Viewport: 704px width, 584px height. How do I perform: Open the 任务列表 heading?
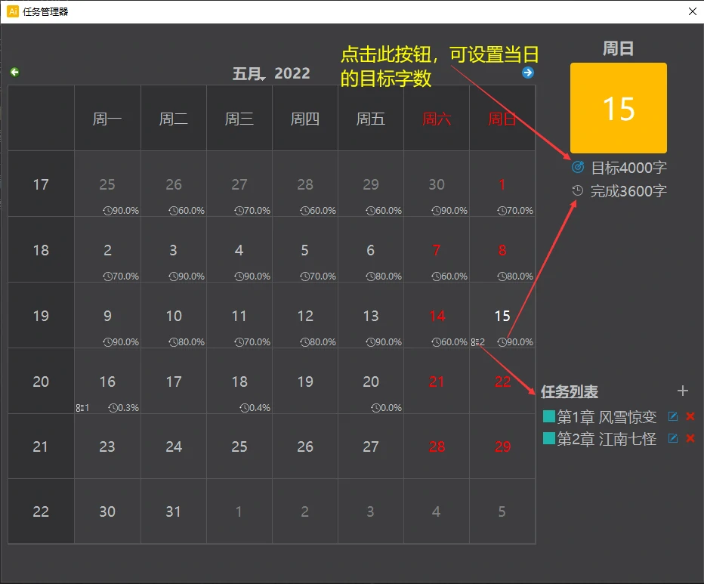click(570, 391)
